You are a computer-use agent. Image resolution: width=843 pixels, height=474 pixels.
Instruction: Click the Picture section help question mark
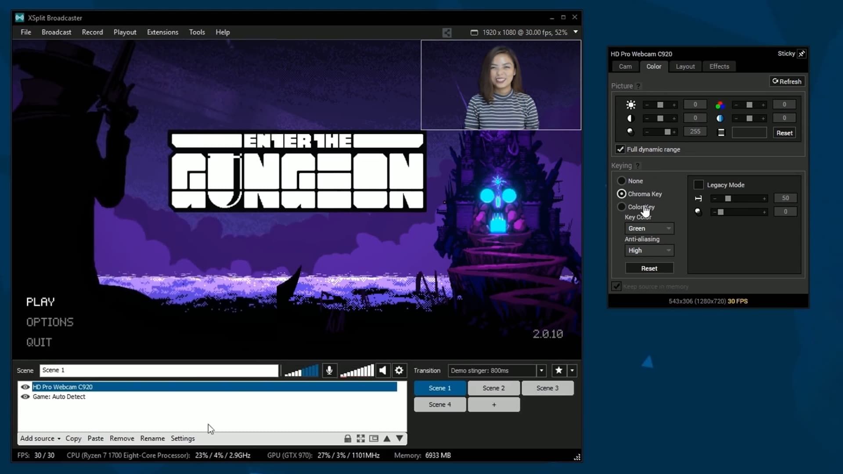638,86
